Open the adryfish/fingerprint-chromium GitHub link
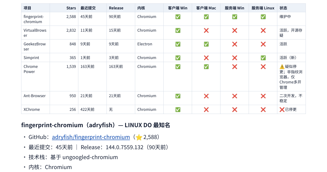The image size is (327, 172). point(91,137)
